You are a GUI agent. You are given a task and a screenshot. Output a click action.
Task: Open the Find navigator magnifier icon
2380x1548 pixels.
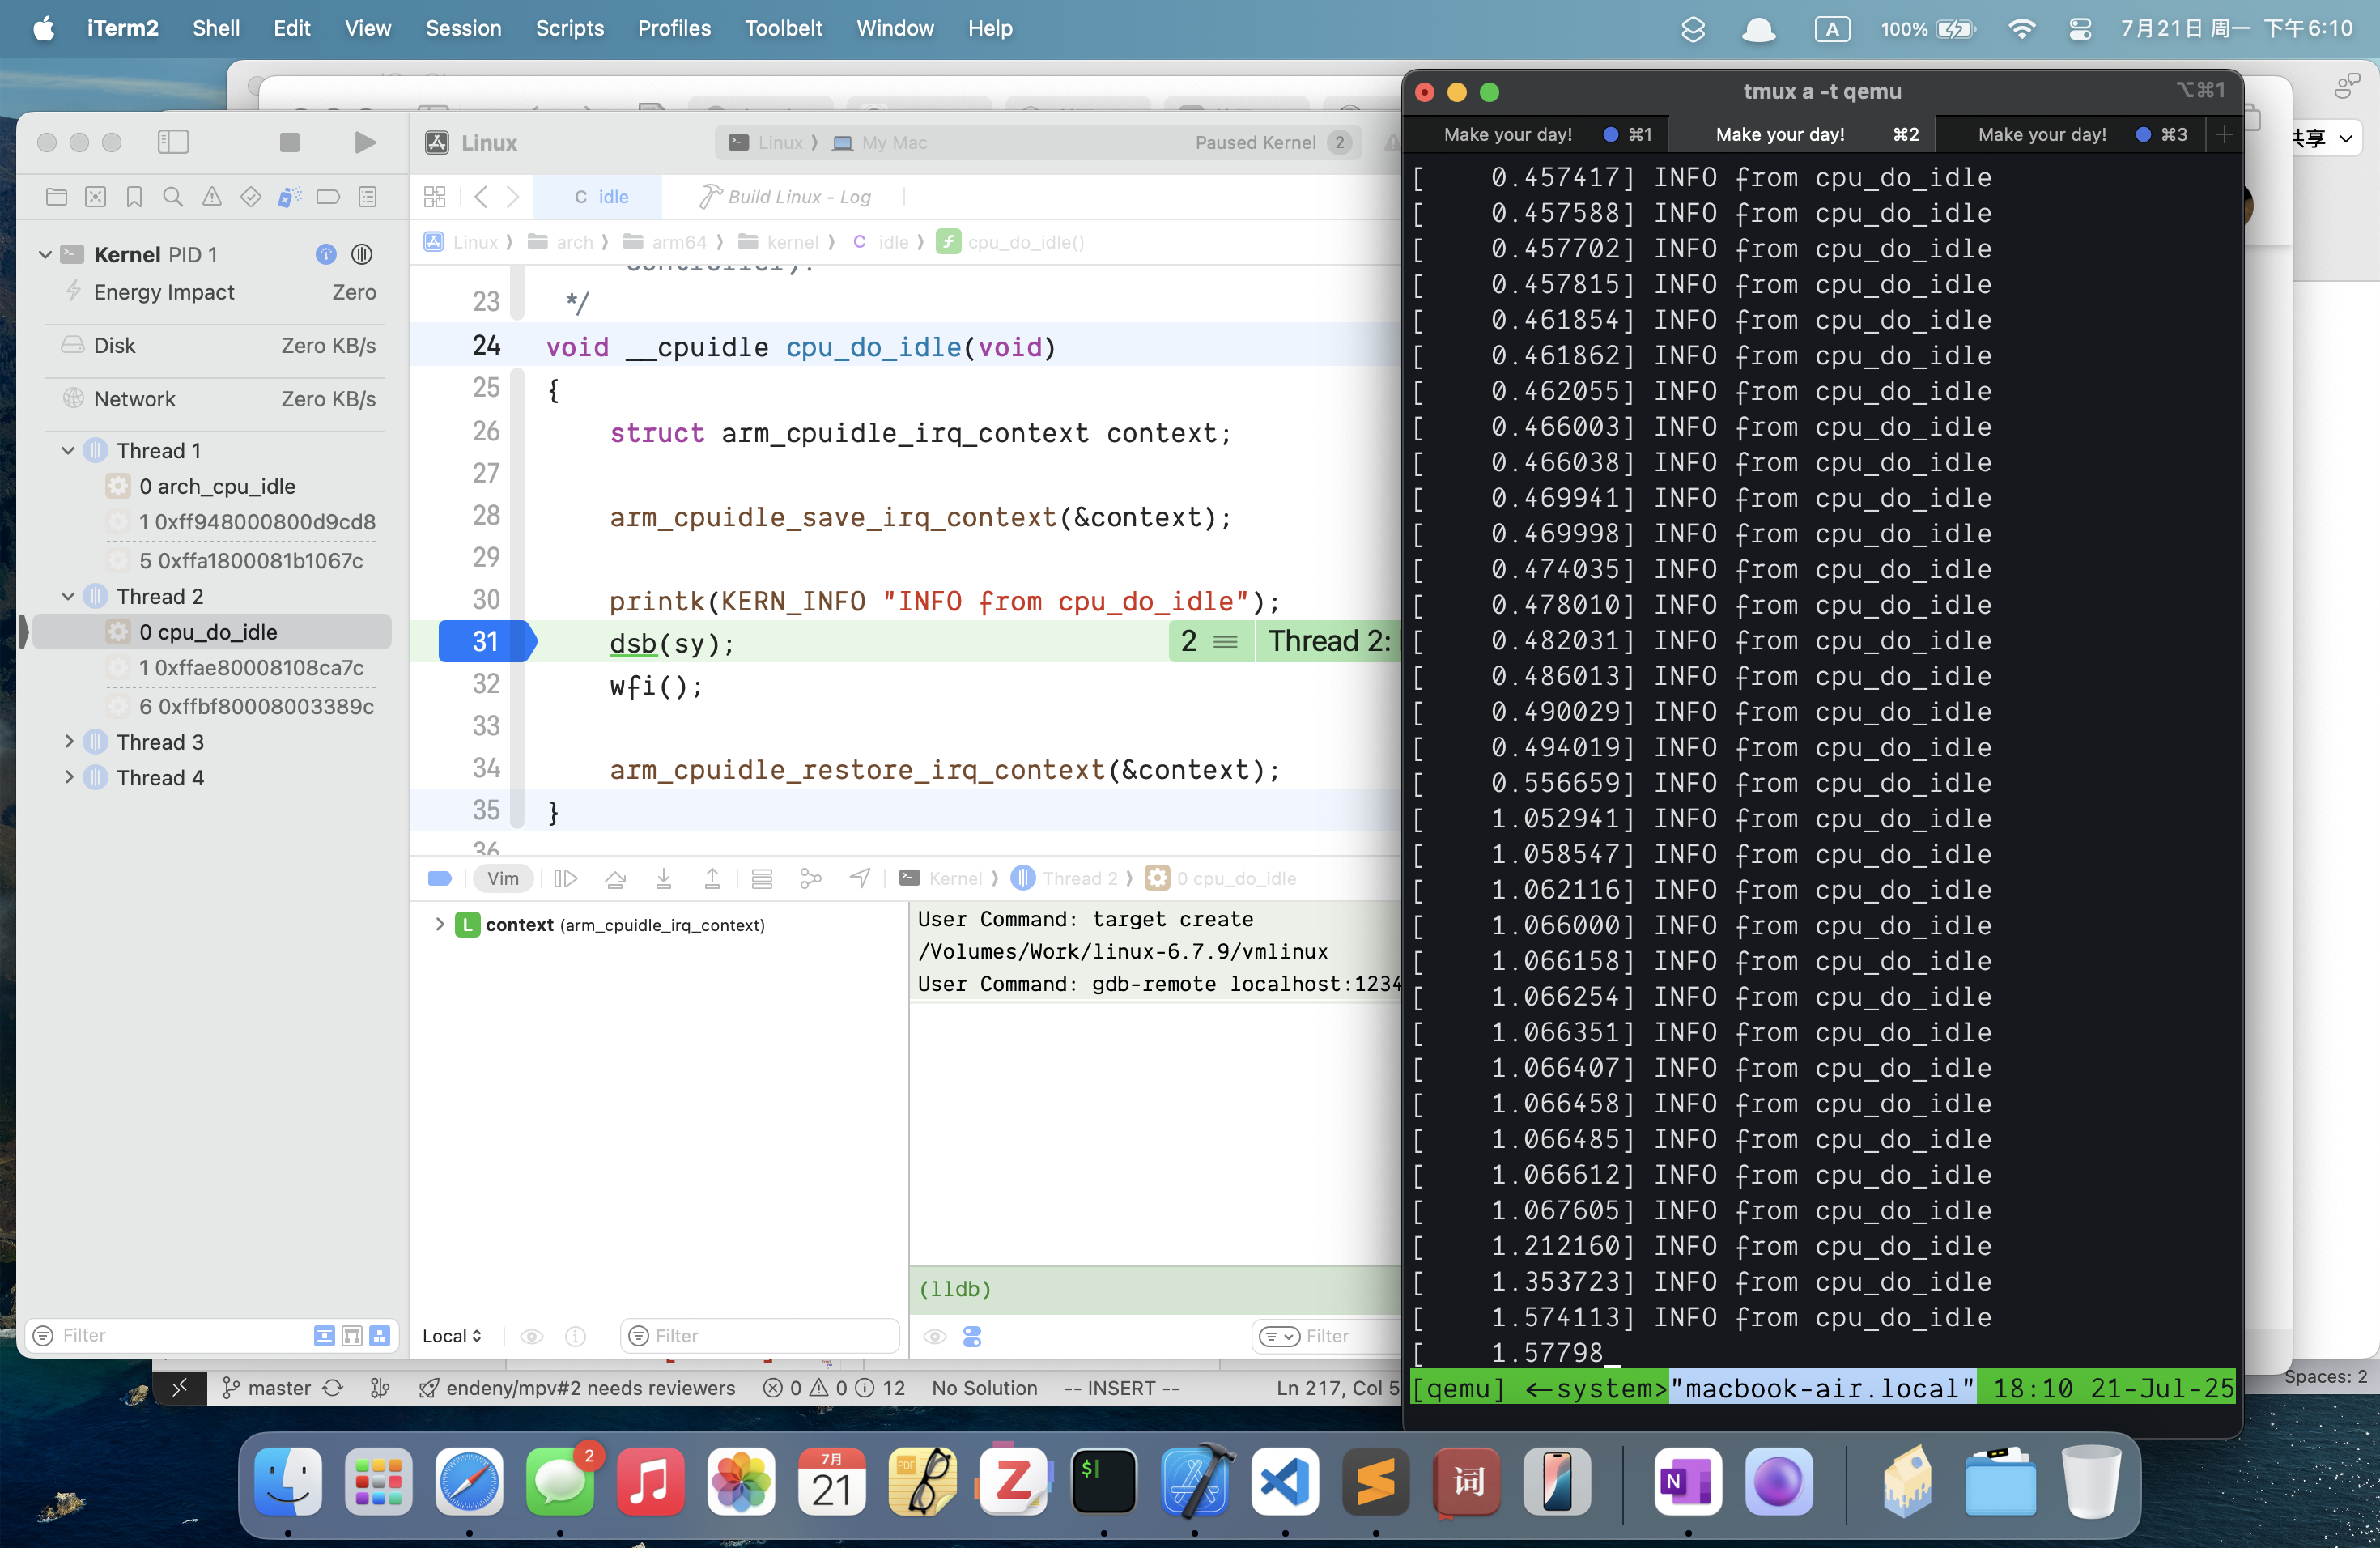[x=173, y=196]
